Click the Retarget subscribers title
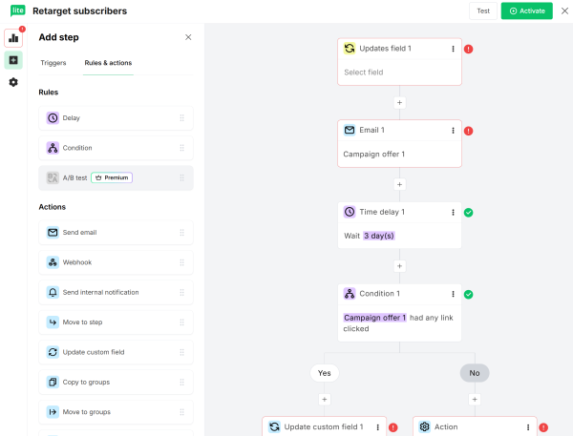 (x=79, y=10)
